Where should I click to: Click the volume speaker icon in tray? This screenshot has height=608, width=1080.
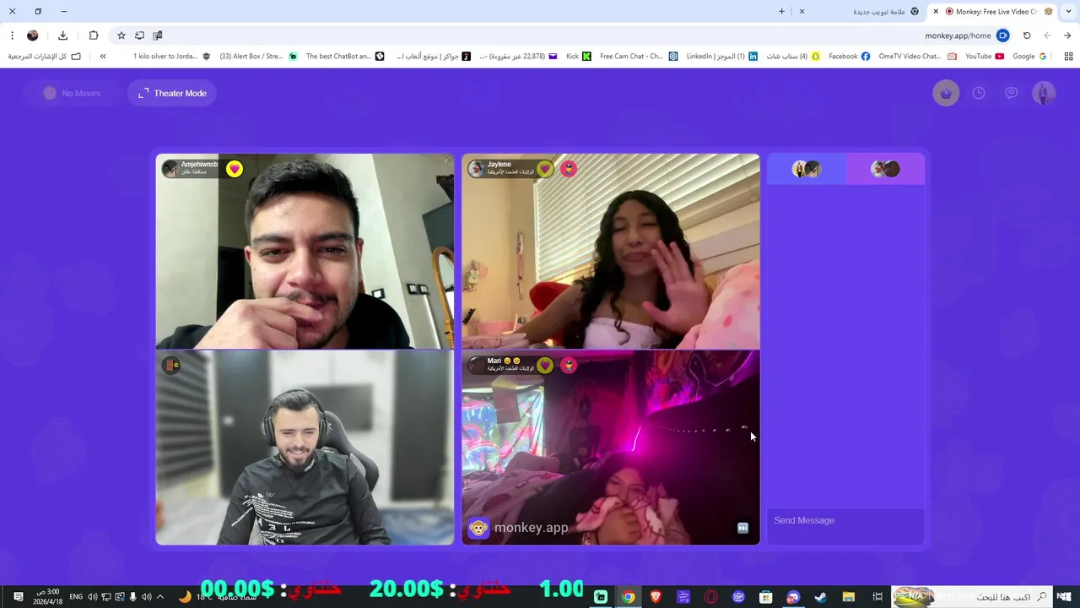[92, 597]
